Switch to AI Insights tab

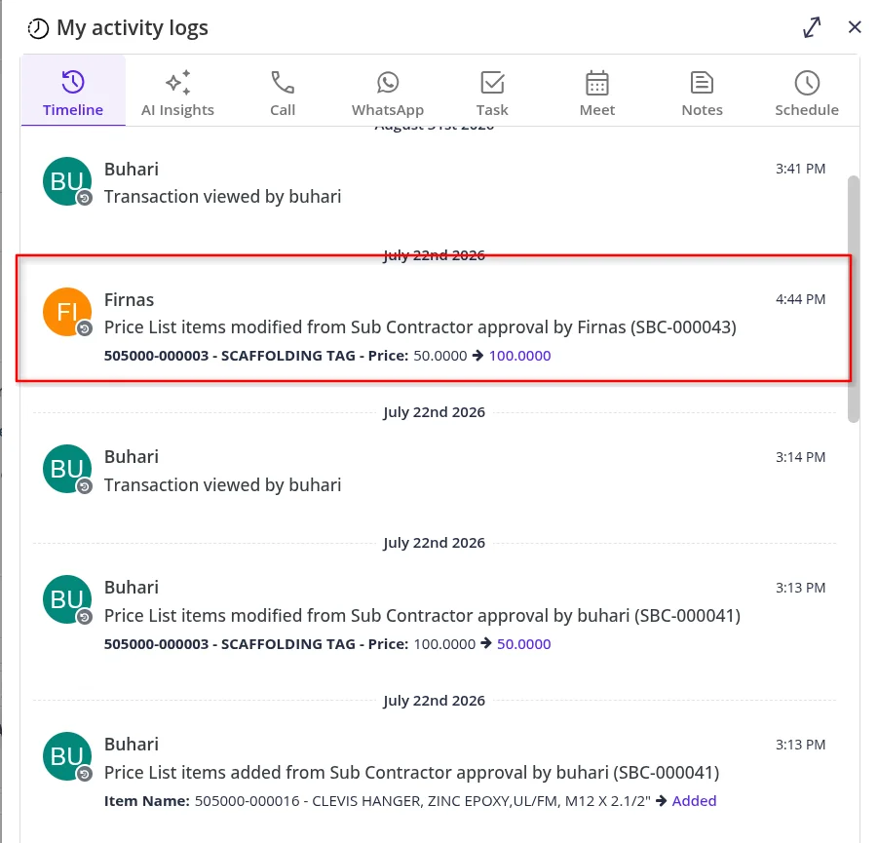177,93
